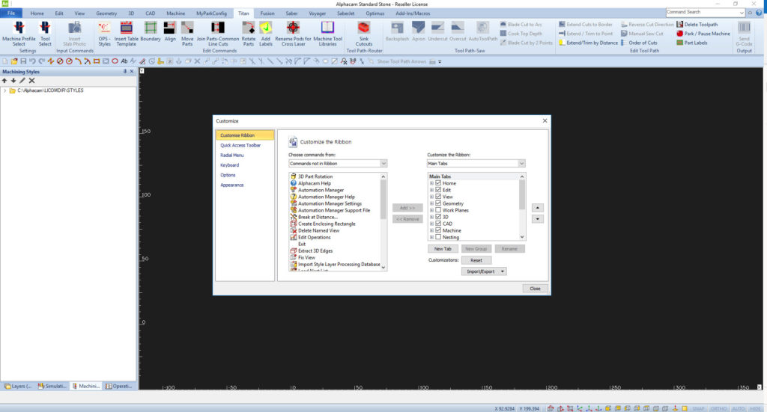Viewport: 767px width, 412px height.
Task: Click Park / Pause Machine command
Action: coord(703,34)
